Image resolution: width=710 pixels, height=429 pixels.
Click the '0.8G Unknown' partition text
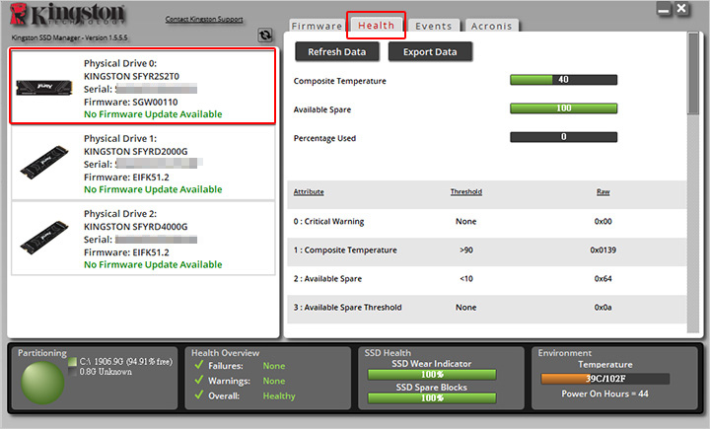point(106,372)
